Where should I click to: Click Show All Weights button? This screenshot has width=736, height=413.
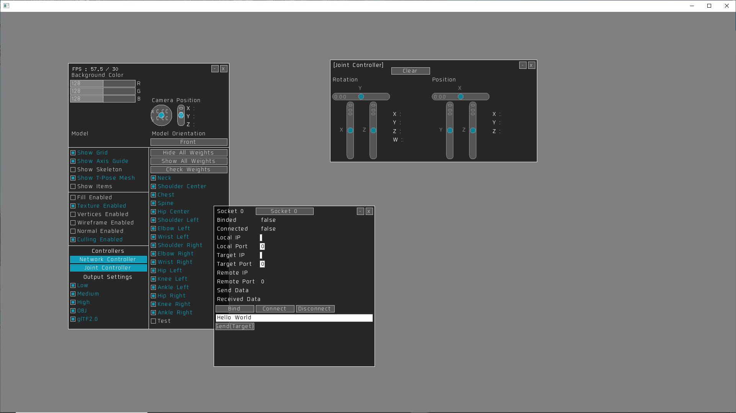click(x=189, y=161)
